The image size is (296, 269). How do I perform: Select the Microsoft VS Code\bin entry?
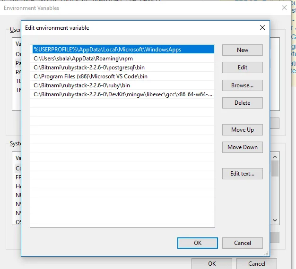(x=123, y=76)
